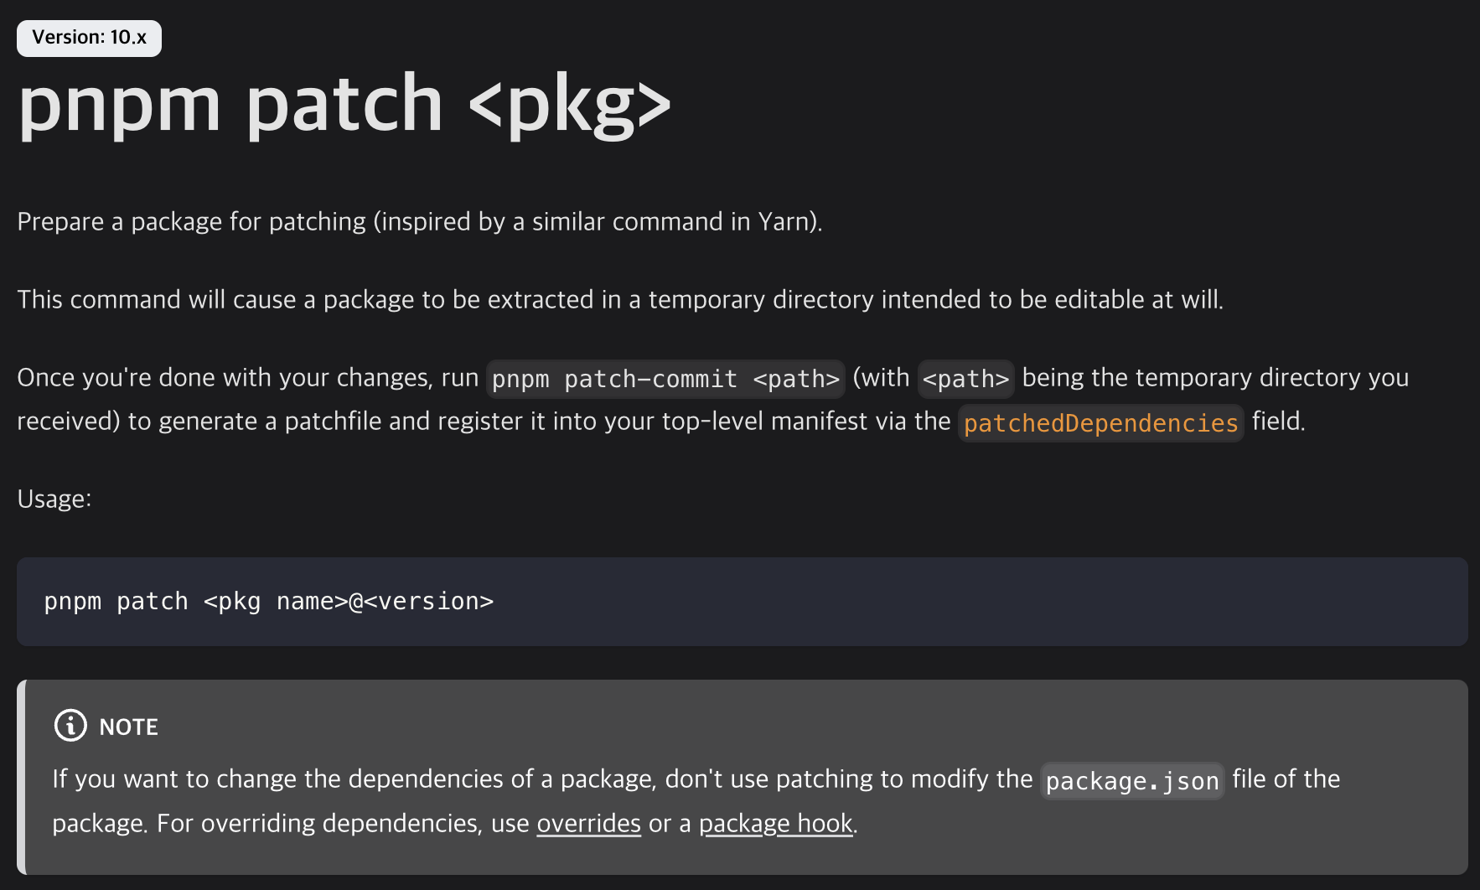Screen dimensions: 1480x890
Task: Open the Version: 10.x badge
Action: [x=89, y=38]
